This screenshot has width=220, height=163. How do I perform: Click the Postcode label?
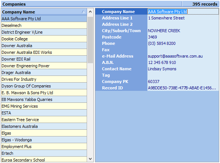click(112, 37)
